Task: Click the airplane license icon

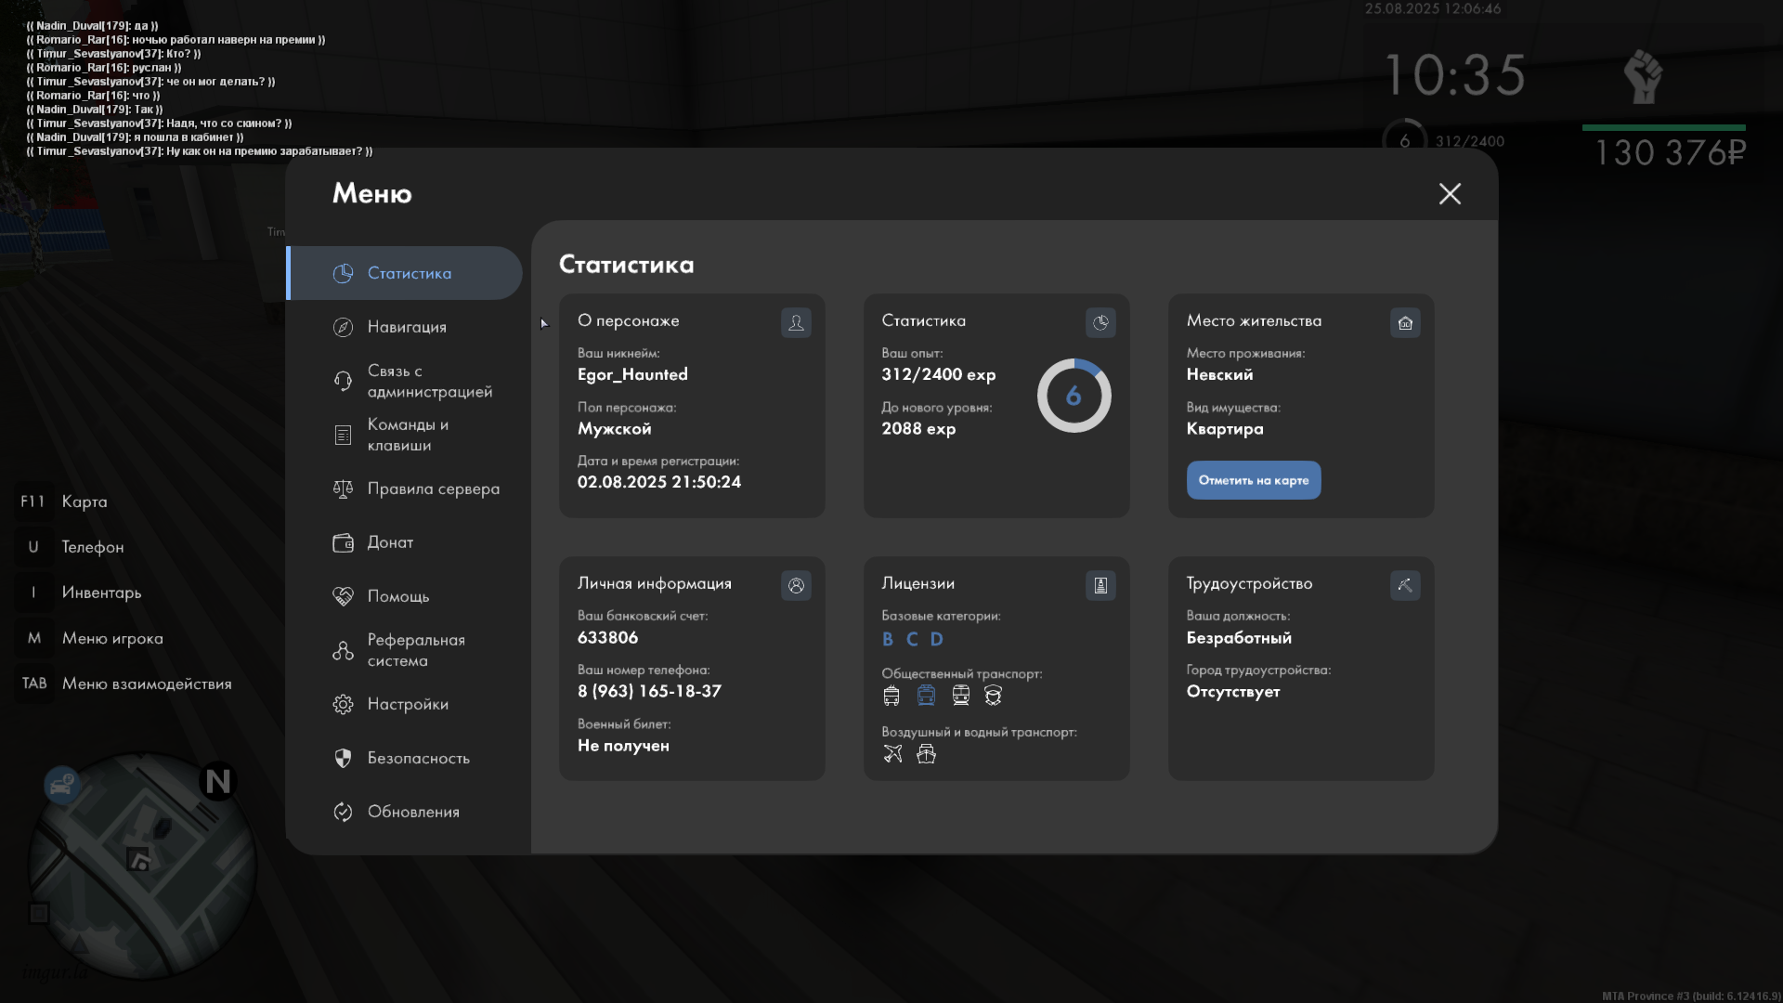Action: click(892, 754)
